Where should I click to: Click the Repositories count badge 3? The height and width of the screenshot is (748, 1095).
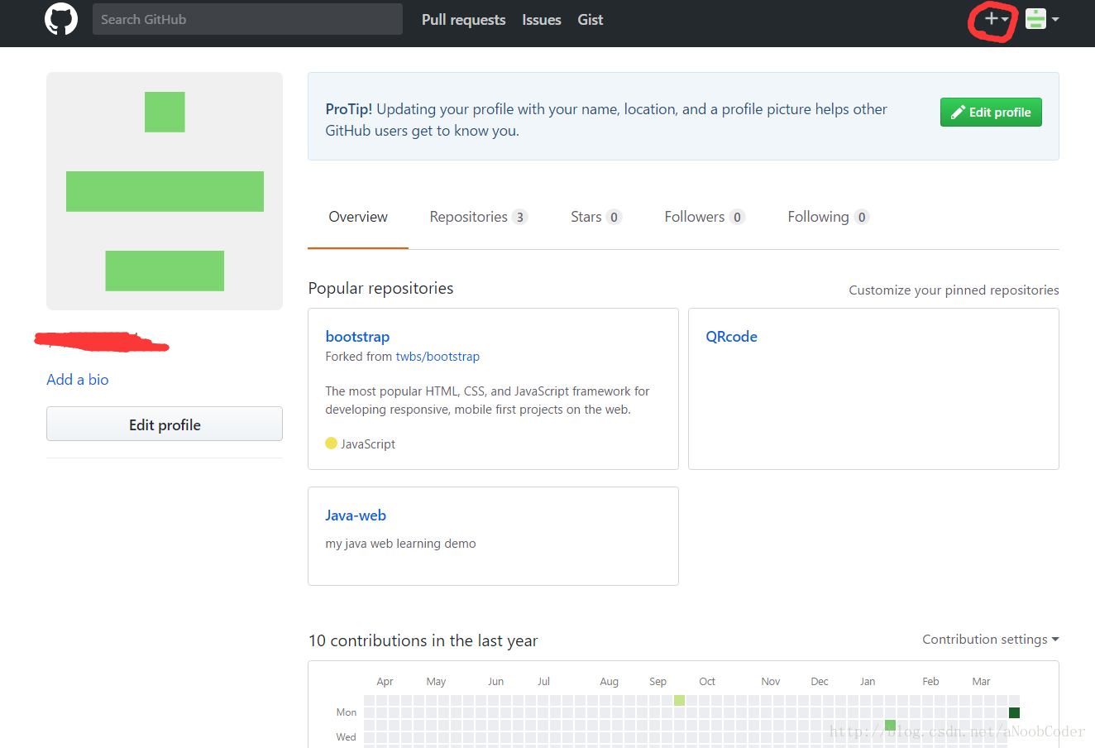click(x=519, y=217)
